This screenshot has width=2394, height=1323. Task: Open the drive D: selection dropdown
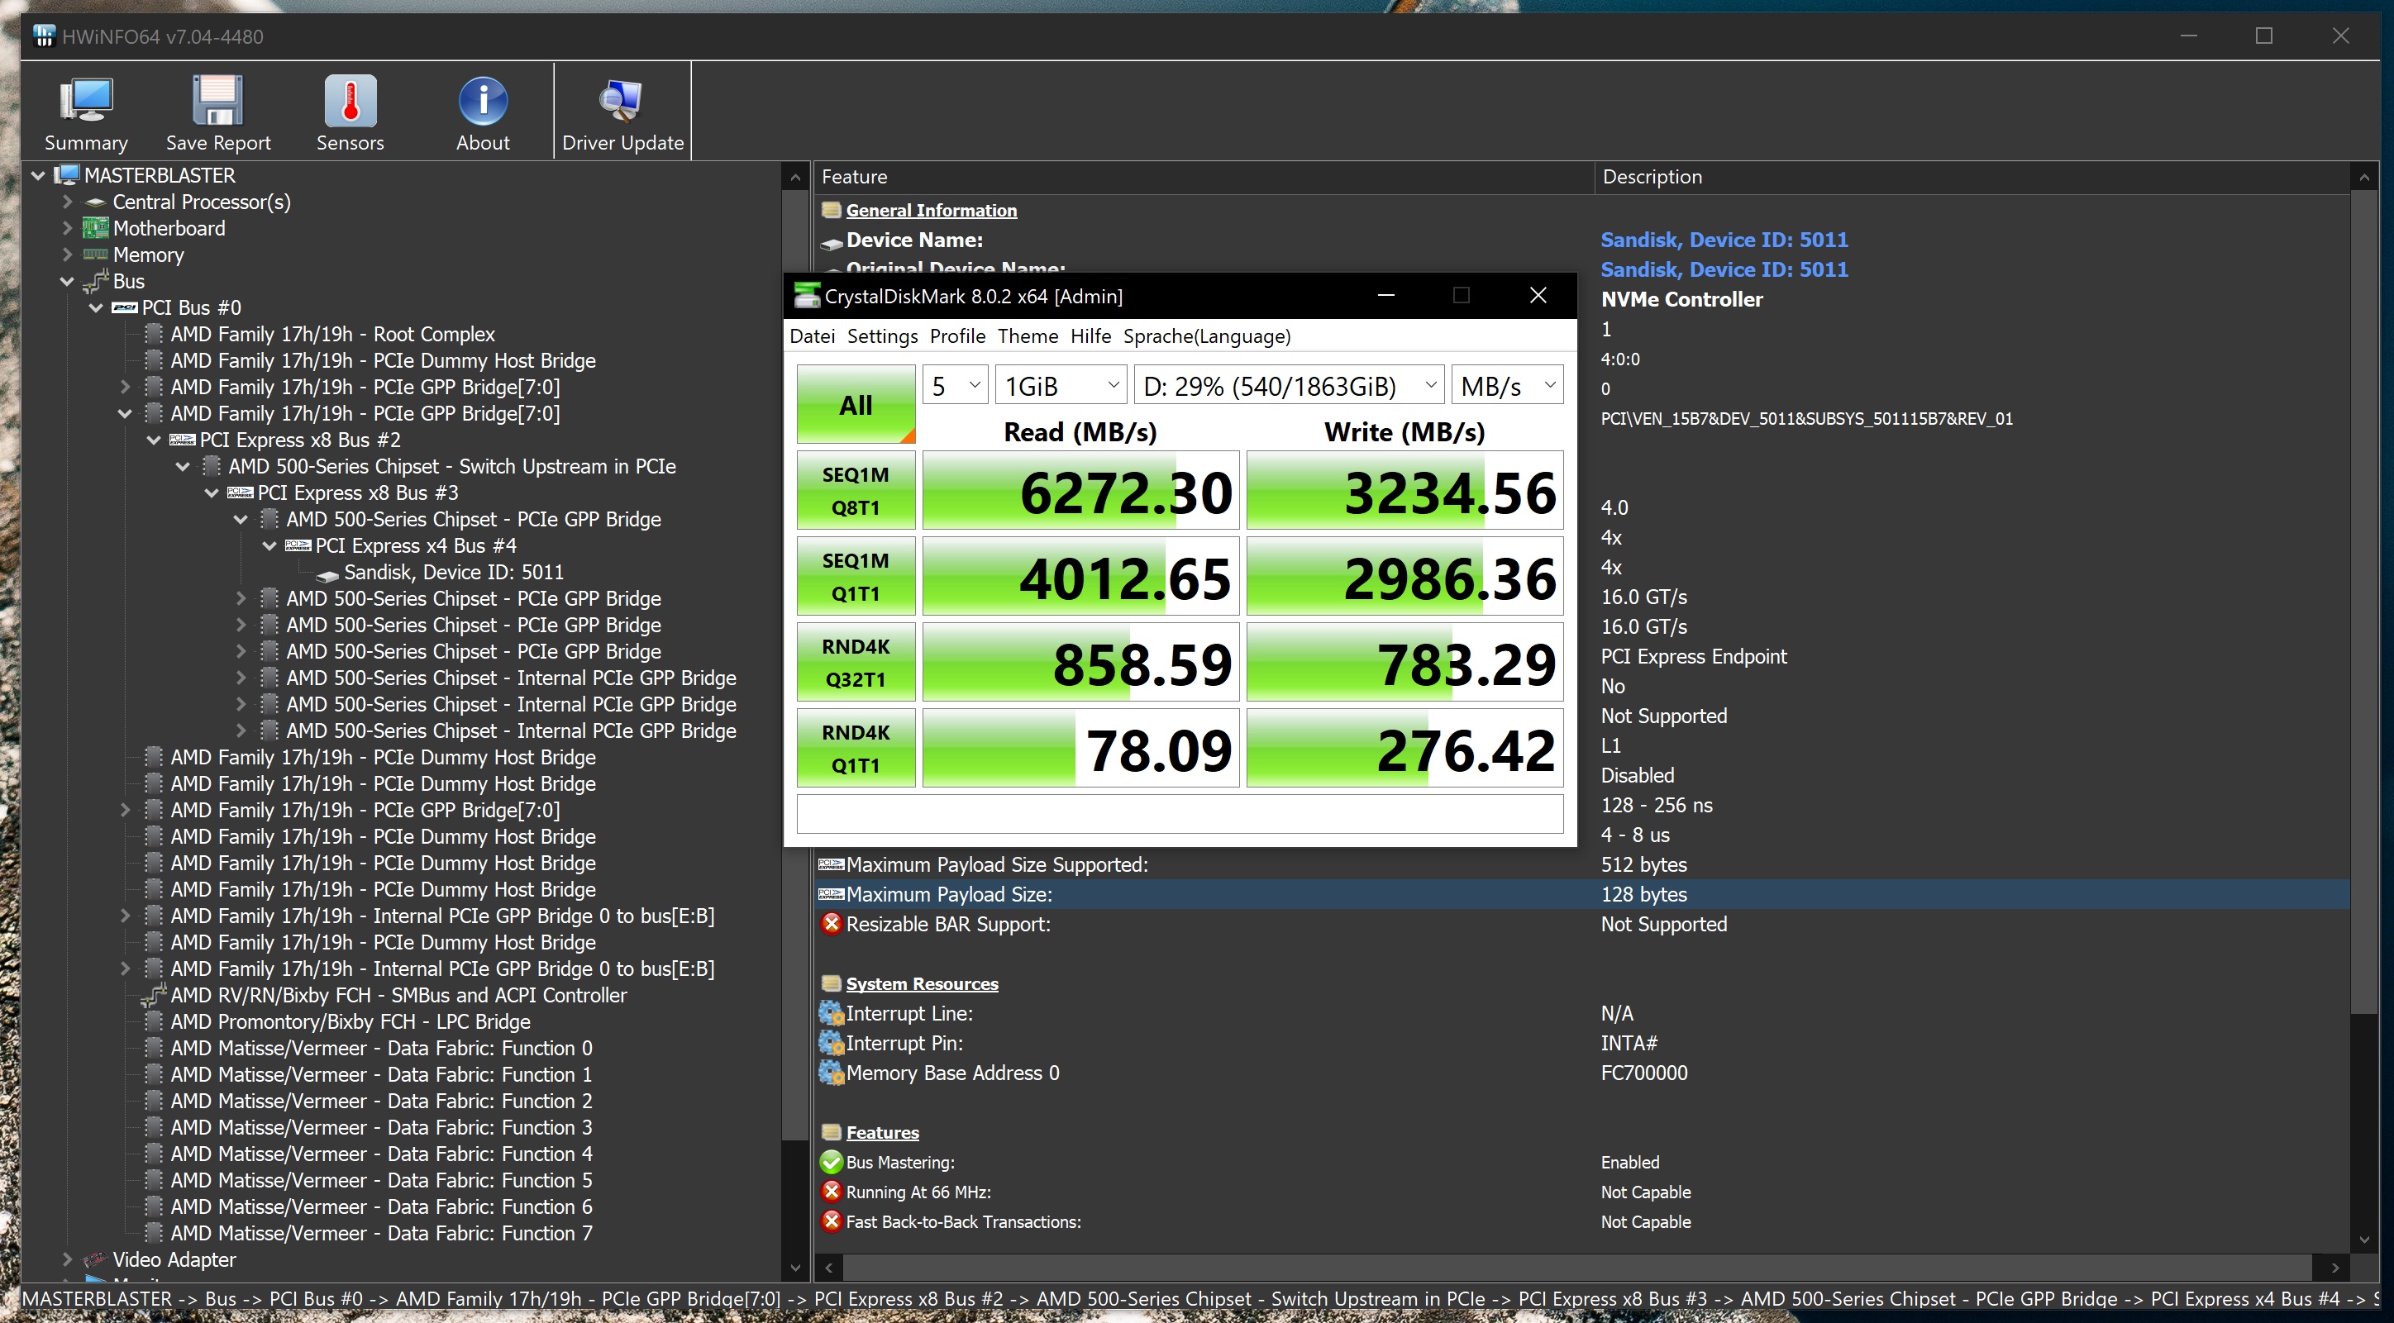[x=1289, y=386]
